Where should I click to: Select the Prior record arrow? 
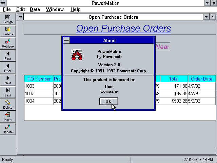(8, 68)
